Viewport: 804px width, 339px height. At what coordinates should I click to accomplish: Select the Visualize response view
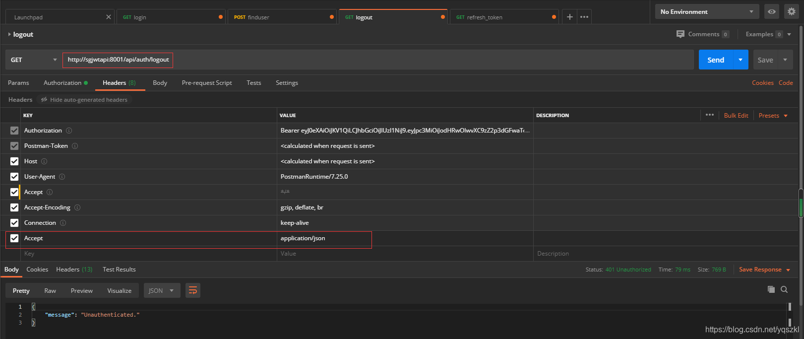coord(120,290)
